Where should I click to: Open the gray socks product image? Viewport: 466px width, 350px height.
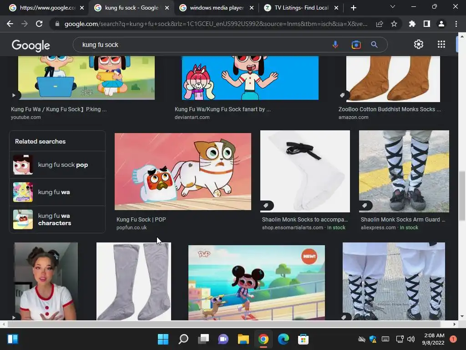coord(134,281)
